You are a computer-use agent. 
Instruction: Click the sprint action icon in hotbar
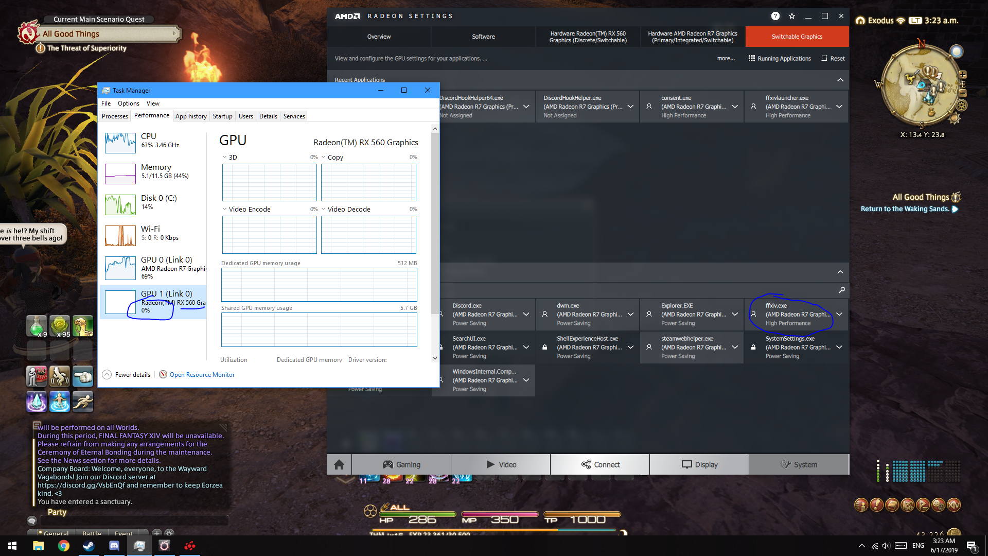pyautogui.click(x=82, y=402)
